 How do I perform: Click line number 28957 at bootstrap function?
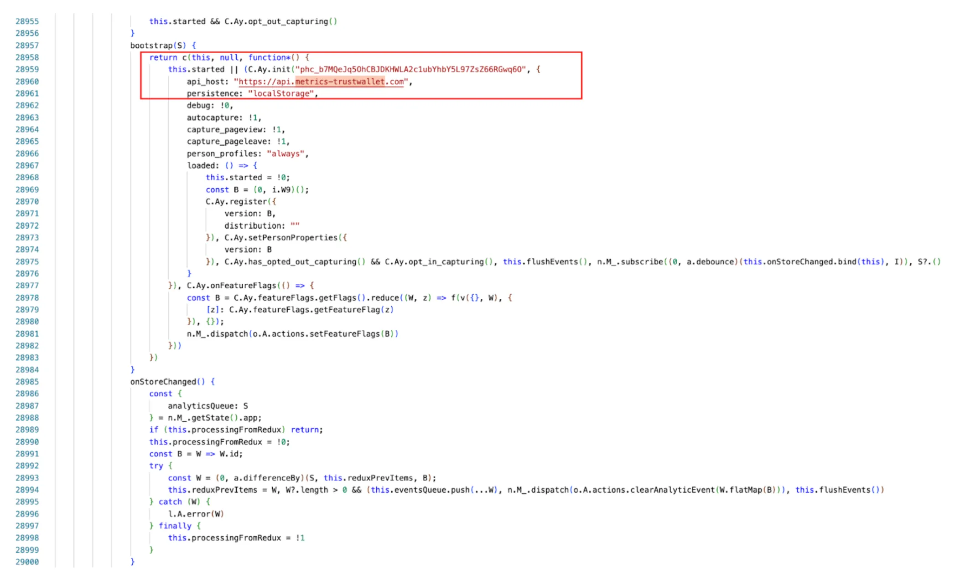click(28, 45)
